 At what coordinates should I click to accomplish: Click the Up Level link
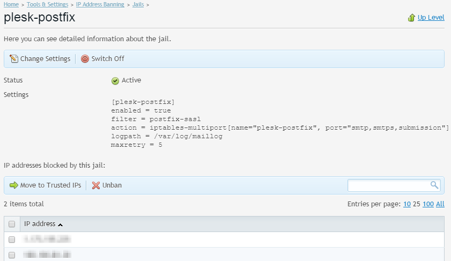coord(431,18)
